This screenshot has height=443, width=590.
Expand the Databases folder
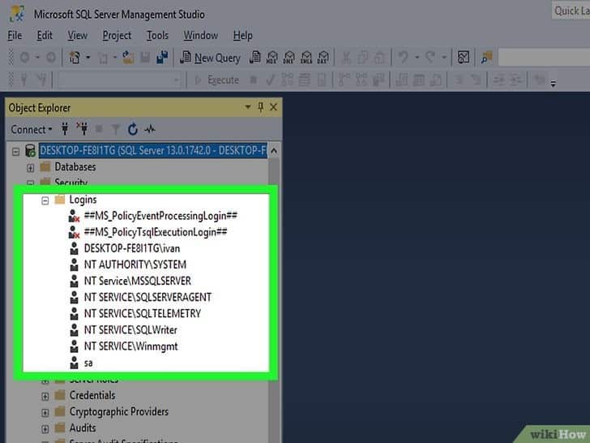pos(31,168)
